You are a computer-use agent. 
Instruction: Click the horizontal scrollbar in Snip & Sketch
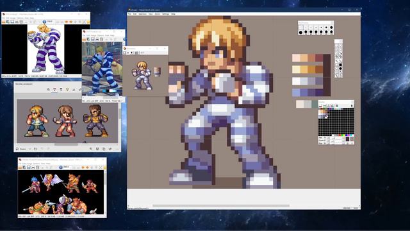(x=66, y=144)
